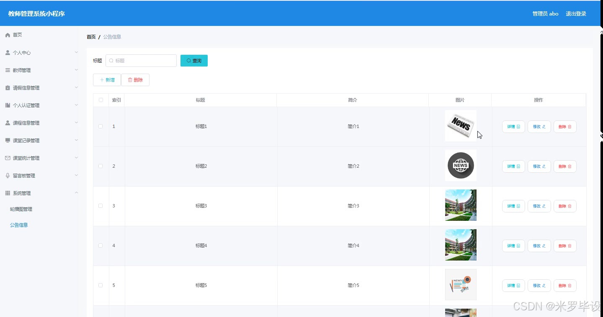Click the school building thumbnail in row 标题4
The image size is (603, 317).
point(461,245)
